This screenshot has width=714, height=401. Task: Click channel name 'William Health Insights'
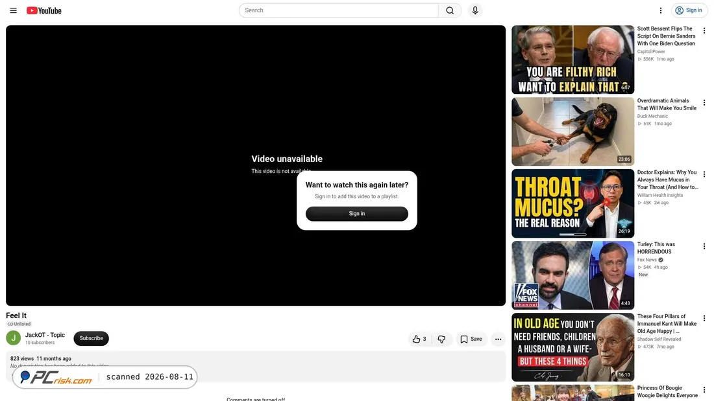660,196
